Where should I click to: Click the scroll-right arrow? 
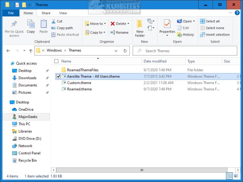[x=238, y=170]
